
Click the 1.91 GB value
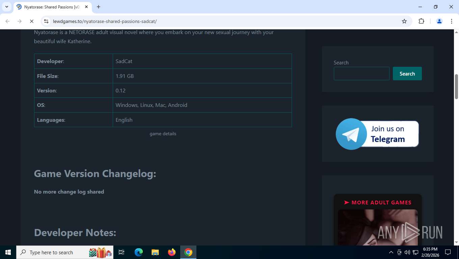click(125, 76)
